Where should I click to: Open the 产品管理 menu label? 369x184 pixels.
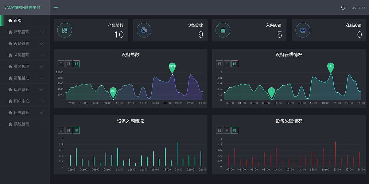click(x=21, y=32)
